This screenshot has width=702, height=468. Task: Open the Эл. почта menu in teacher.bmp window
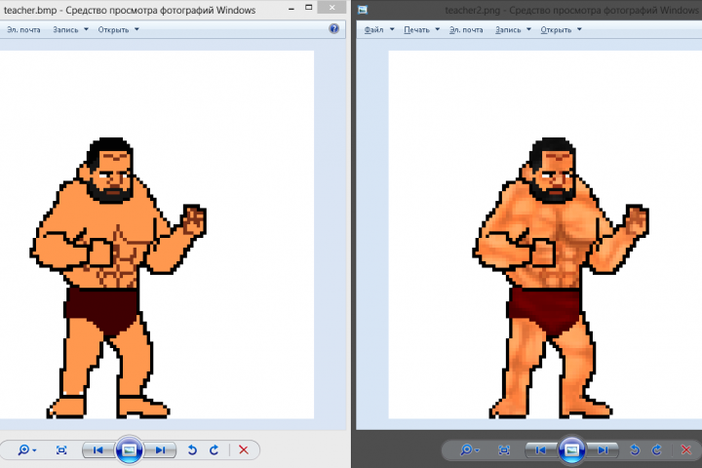(23, 29)
